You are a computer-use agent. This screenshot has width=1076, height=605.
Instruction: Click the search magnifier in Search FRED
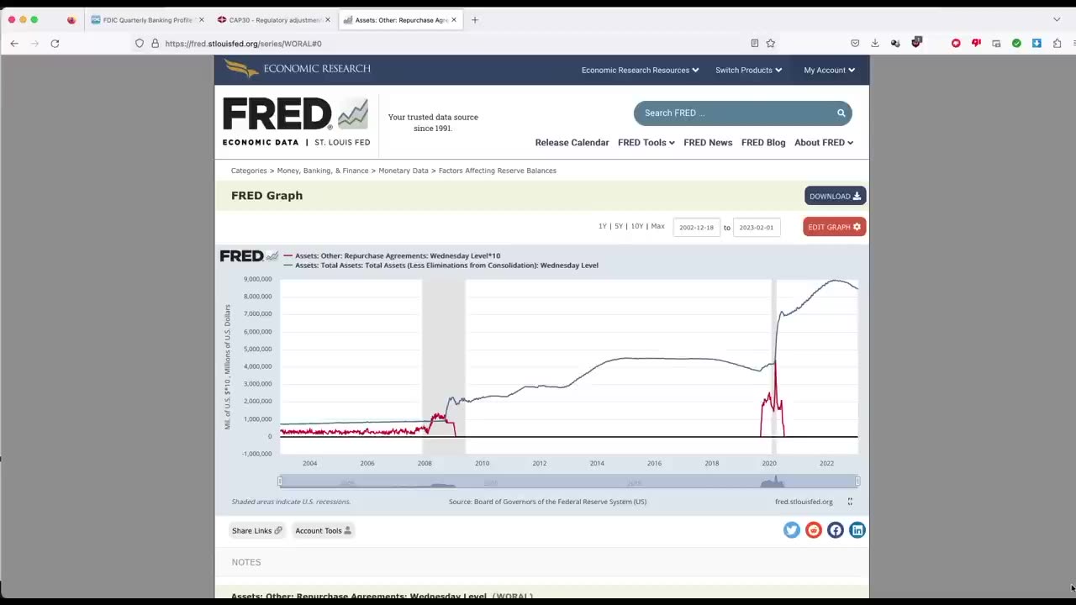pos(841,113)
